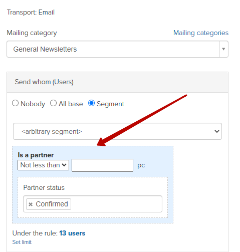Click the Is a partner rule heading
The image size is (240, 252).
click(36, 155)
